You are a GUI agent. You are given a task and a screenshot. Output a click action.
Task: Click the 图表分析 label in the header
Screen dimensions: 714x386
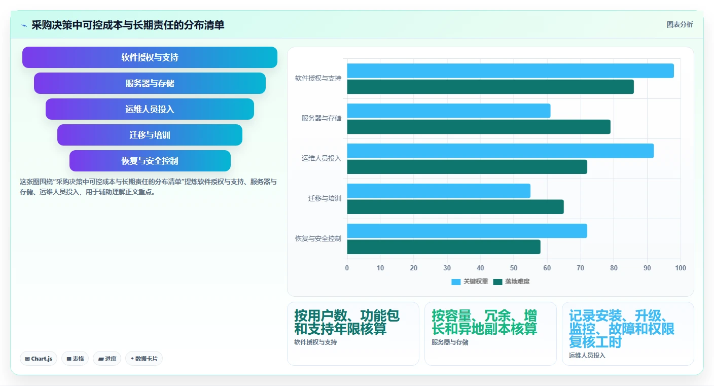click(680, 24)
